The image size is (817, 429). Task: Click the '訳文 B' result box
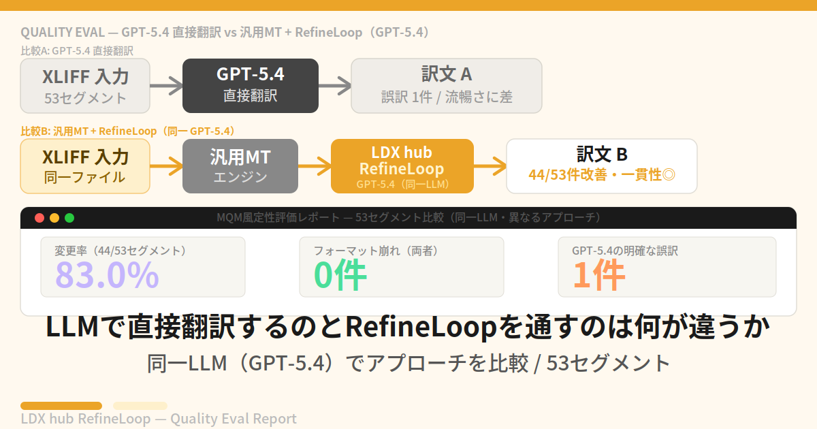click(602, 166)
